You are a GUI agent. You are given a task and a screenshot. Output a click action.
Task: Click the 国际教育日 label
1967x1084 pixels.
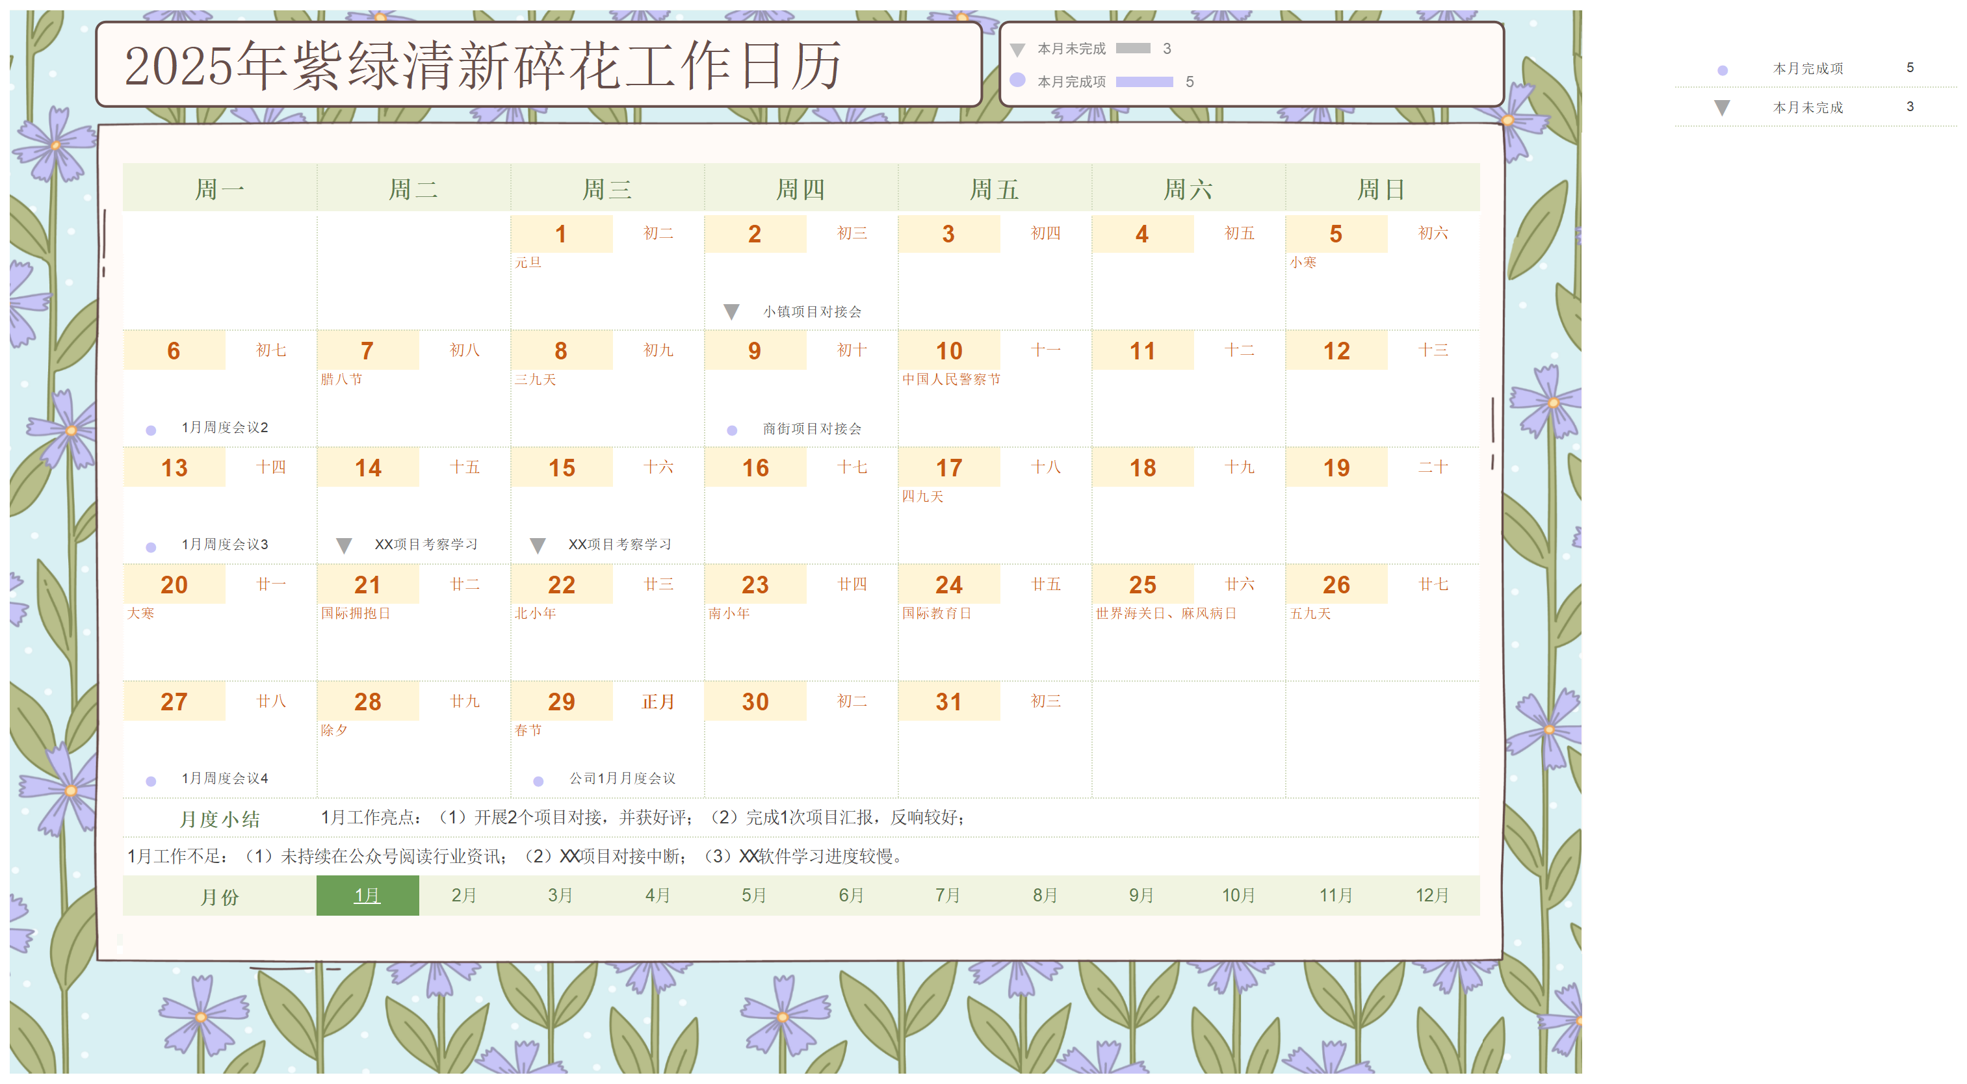click(936, 613)
